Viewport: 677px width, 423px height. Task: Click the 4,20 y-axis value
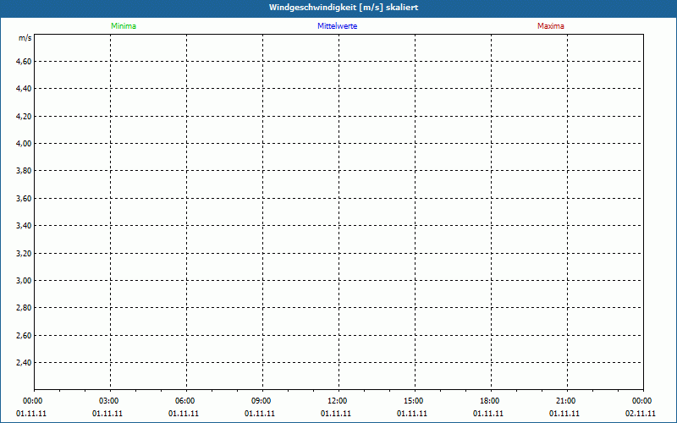(x=24, y=116)
